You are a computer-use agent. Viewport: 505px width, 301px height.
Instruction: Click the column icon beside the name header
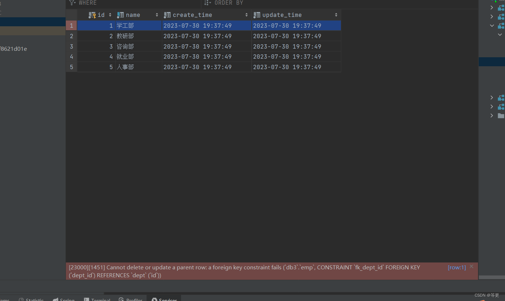click(121, 15)
